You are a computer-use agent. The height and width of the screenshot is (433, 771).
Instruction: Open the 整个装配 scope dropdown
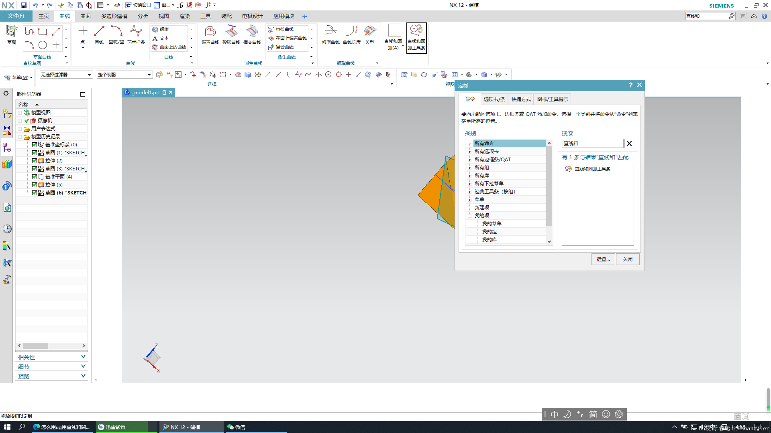tap(124, 75)
